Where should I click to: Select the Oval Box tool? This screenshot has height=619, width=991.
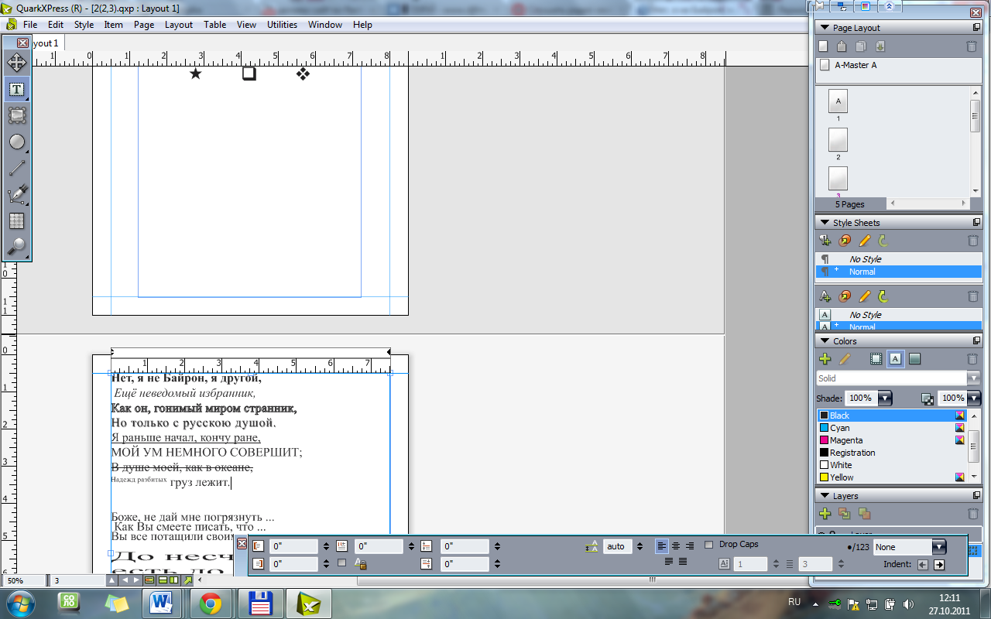[17, 142]
